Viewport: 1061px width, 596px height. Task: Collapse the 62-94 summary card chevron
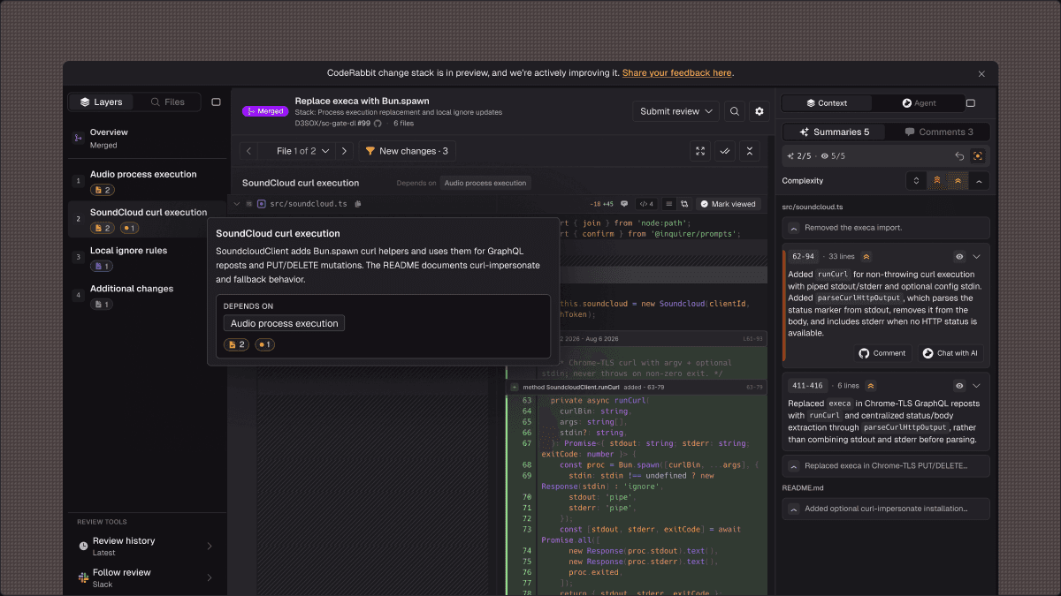[x=977, y=257]
